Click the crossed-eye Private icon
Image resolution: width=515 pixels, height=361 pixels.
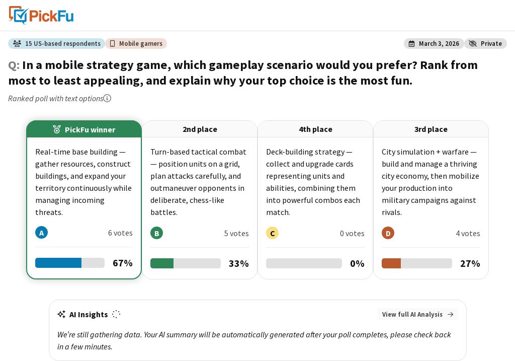click(x=473, y=44)
